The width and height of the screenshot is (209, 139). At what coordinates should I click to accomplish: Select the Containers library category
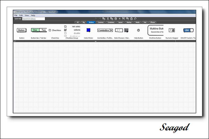(111, 22)
